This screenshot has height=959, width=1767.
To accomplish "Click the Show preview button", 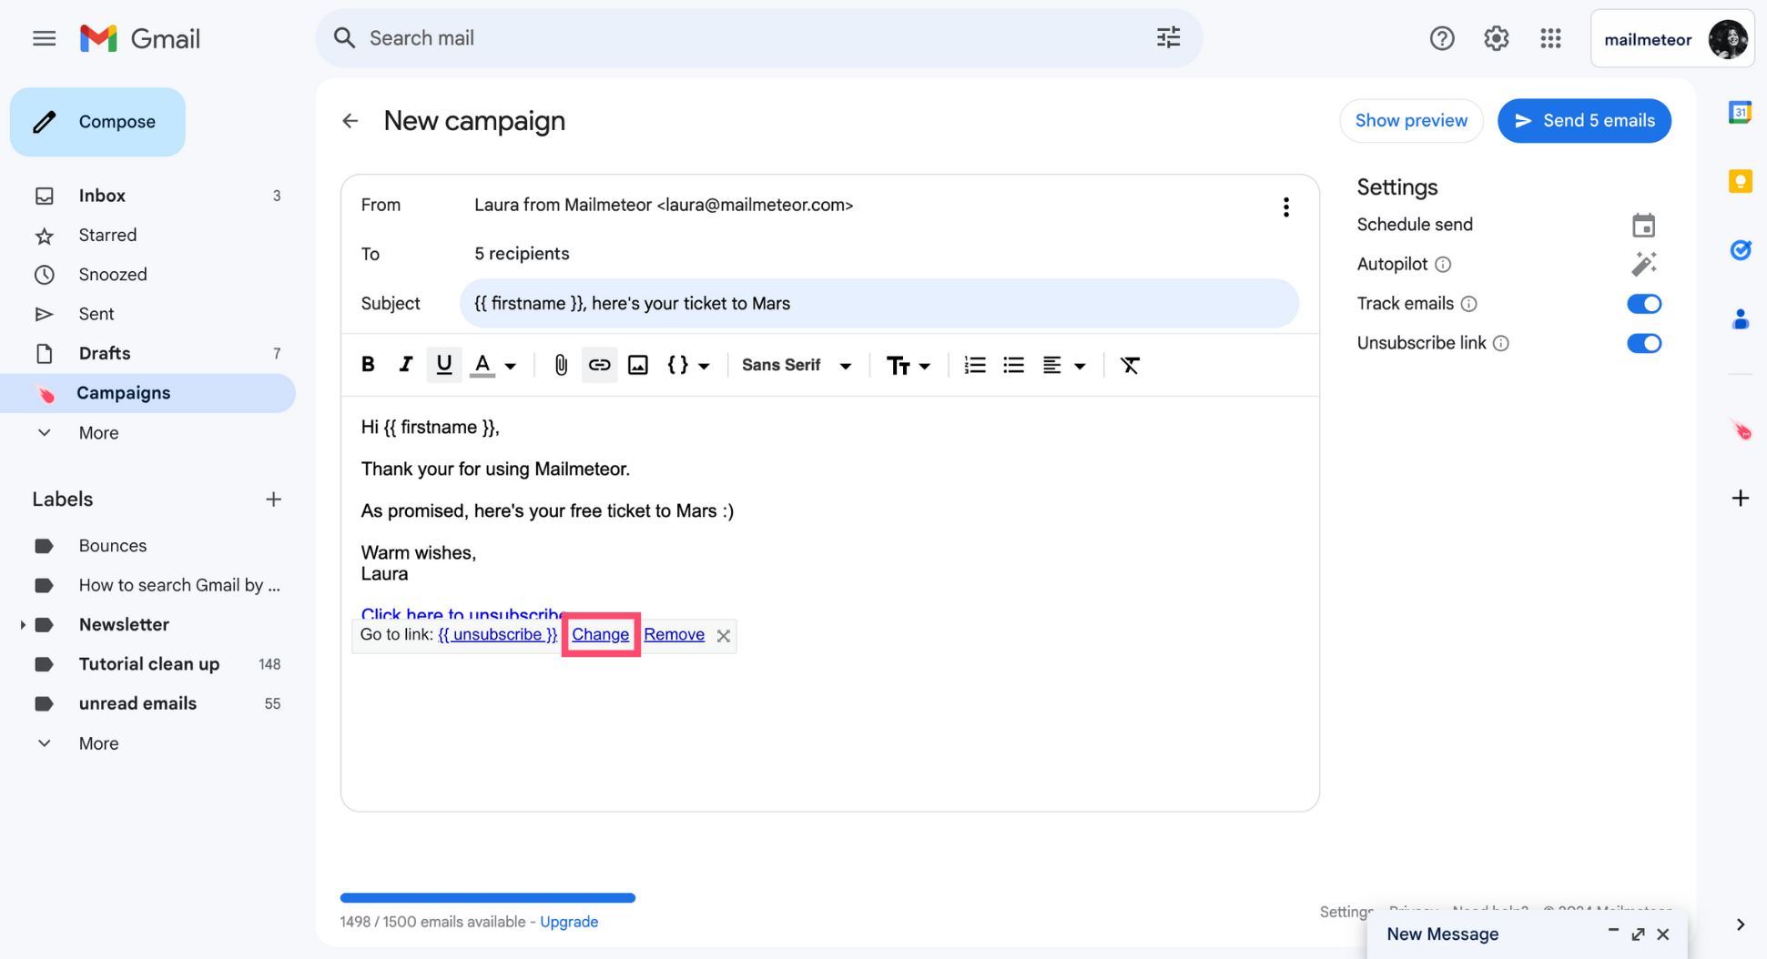I will 1410,121.
